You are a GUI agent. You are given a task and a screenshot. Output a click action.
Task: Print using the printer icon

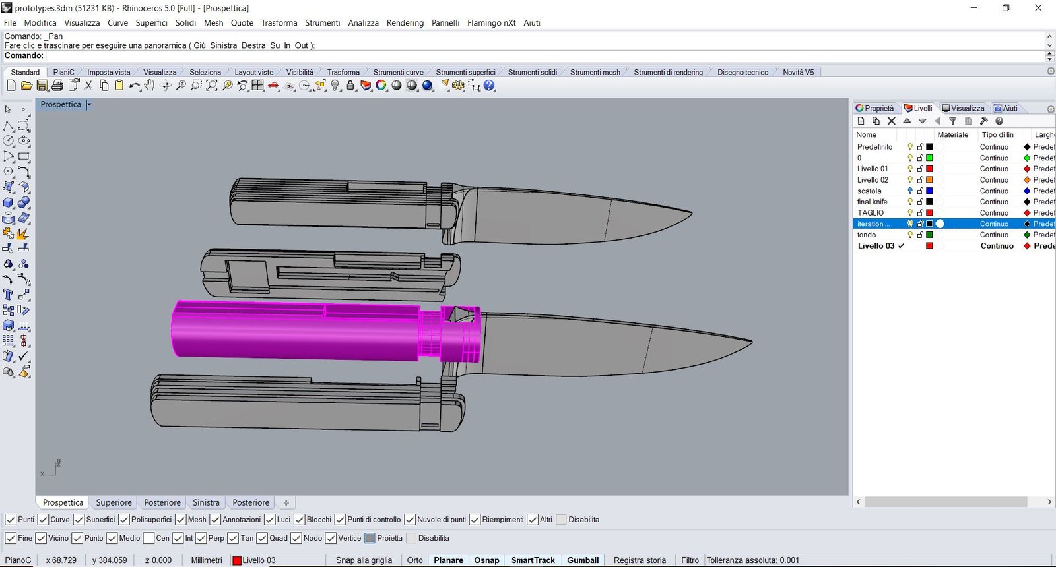click(57, 86)
